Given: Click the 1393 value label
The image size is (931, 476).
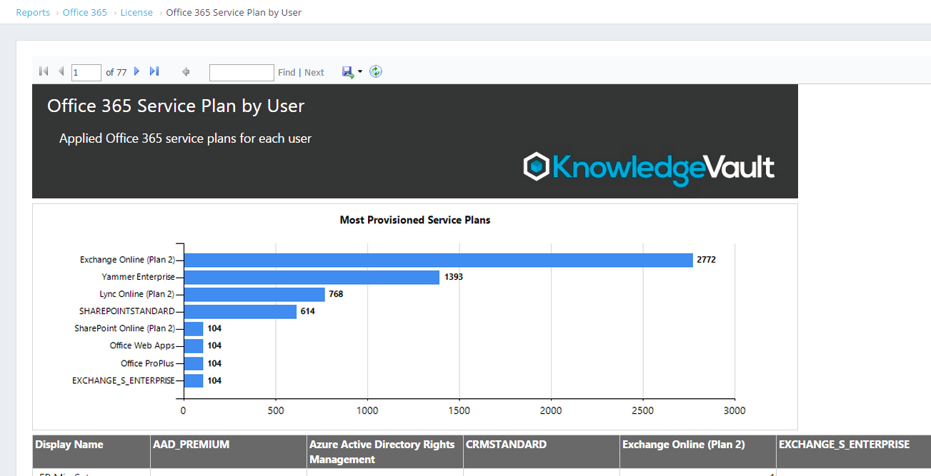Looking at the screenshot, I should (454, 277).
